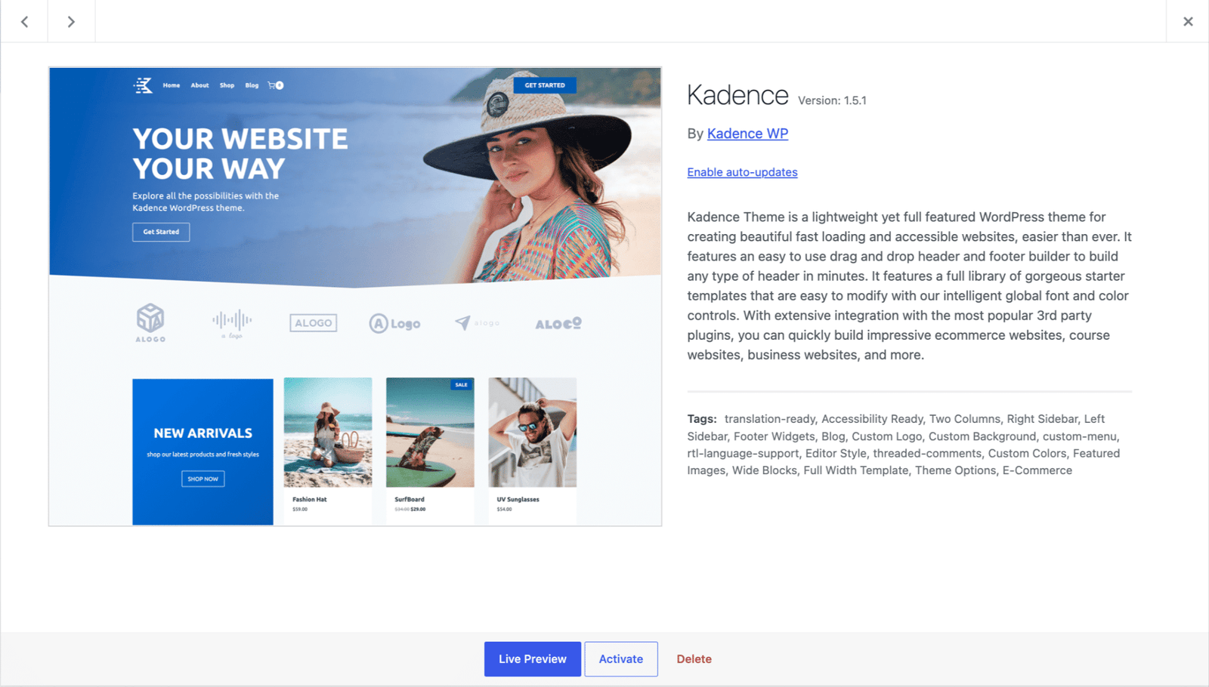Click the 'Two Columns' tag text

(965, 419)
